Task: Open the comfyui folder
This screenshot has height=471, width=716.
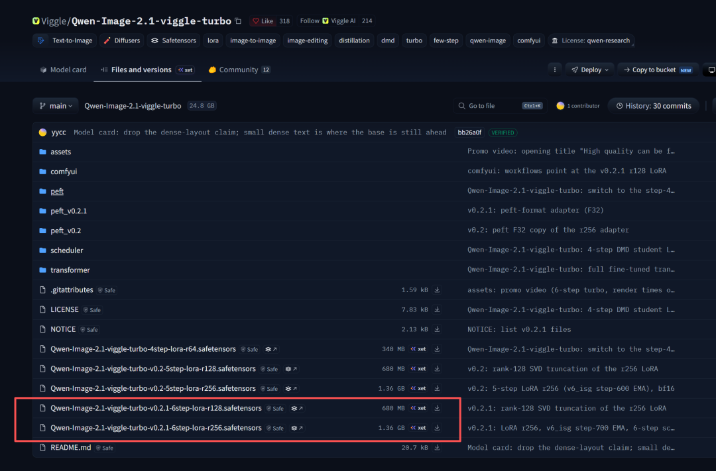Action: click(x=64, y=172)
